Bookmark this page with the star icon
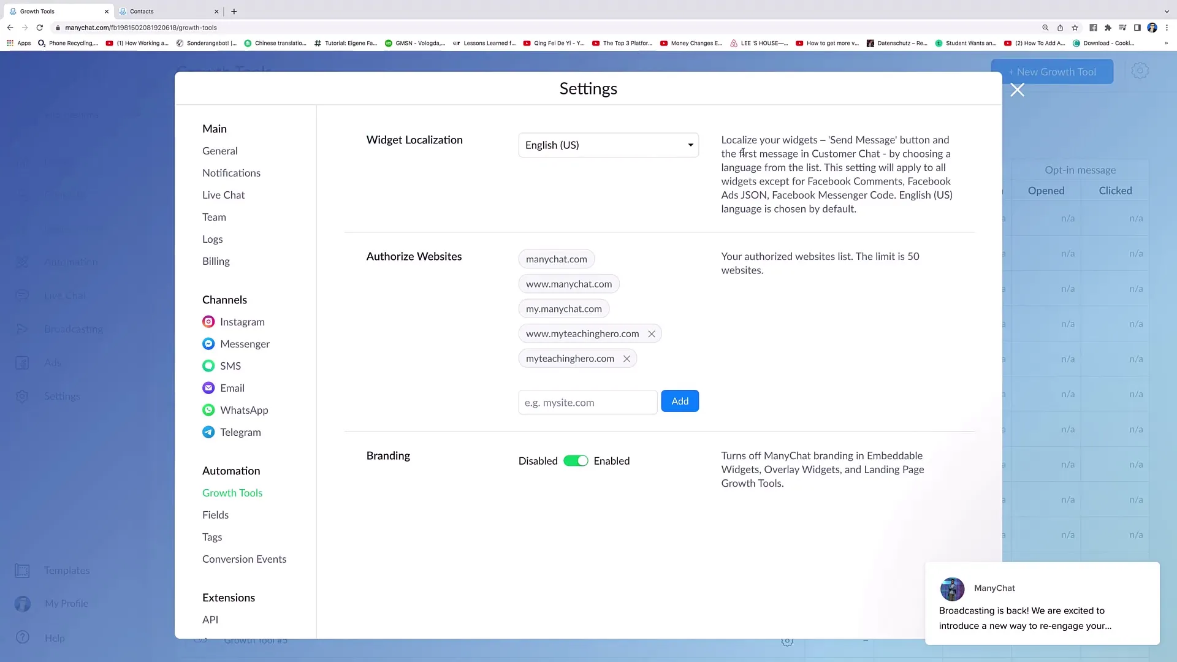 coord(1075,28)
